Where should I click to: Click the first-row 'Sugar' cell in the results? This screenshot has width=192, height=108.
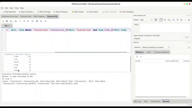pos(19,56)
